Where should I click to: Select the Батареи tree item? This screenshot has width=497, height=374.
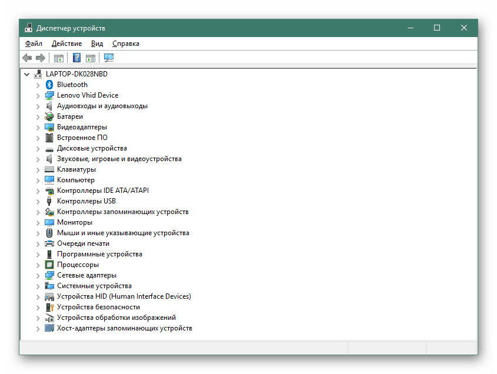[x=69, y=116]
